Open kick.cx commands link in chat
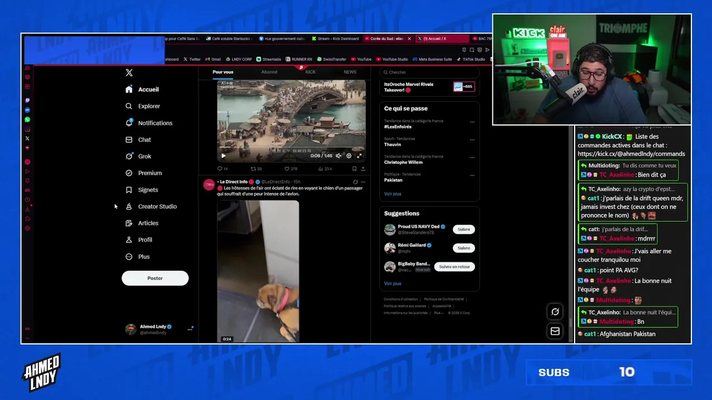This screenshot has width=712, height=400. [631, 154]
